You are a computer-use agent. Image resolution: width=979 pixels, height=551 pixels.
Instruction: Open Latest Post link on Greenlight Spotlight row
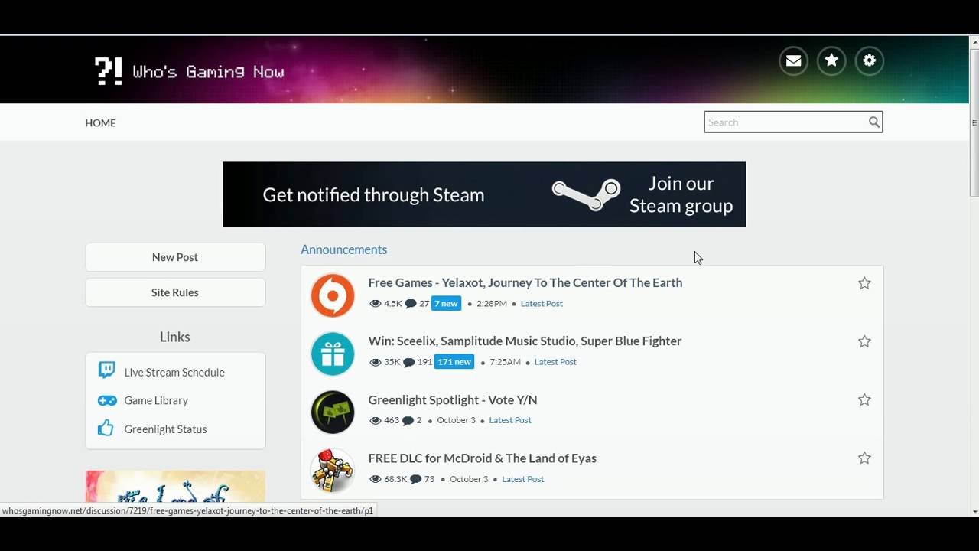coord(510,420)
